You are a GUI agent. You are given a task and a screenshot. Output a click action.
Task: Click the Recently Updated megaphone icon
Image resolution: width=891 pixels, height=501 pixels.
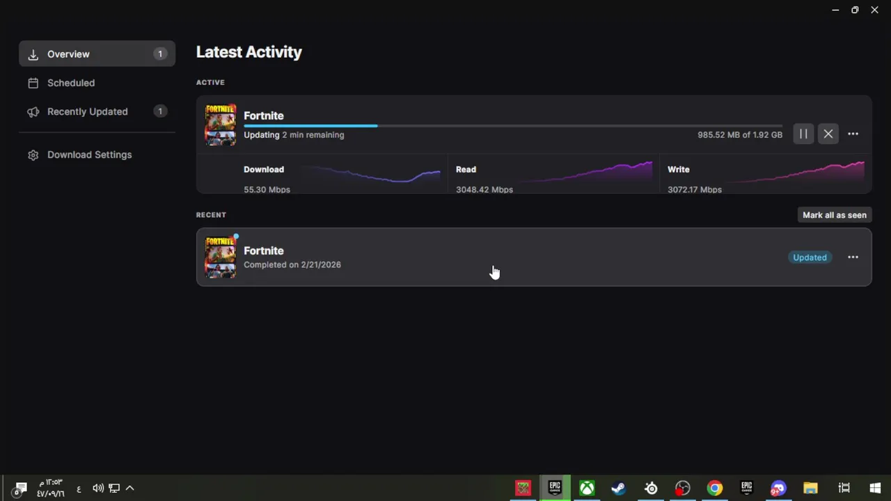pos(33,111)
